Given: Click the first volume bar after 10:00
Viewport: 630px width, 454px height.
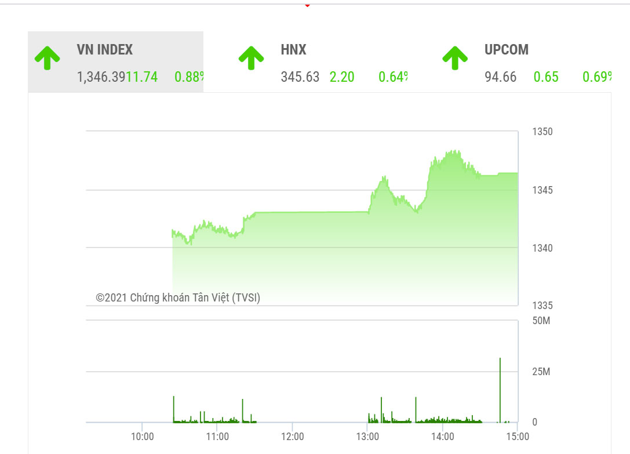Looking at the screenshot, I should [x=173, y=409].
